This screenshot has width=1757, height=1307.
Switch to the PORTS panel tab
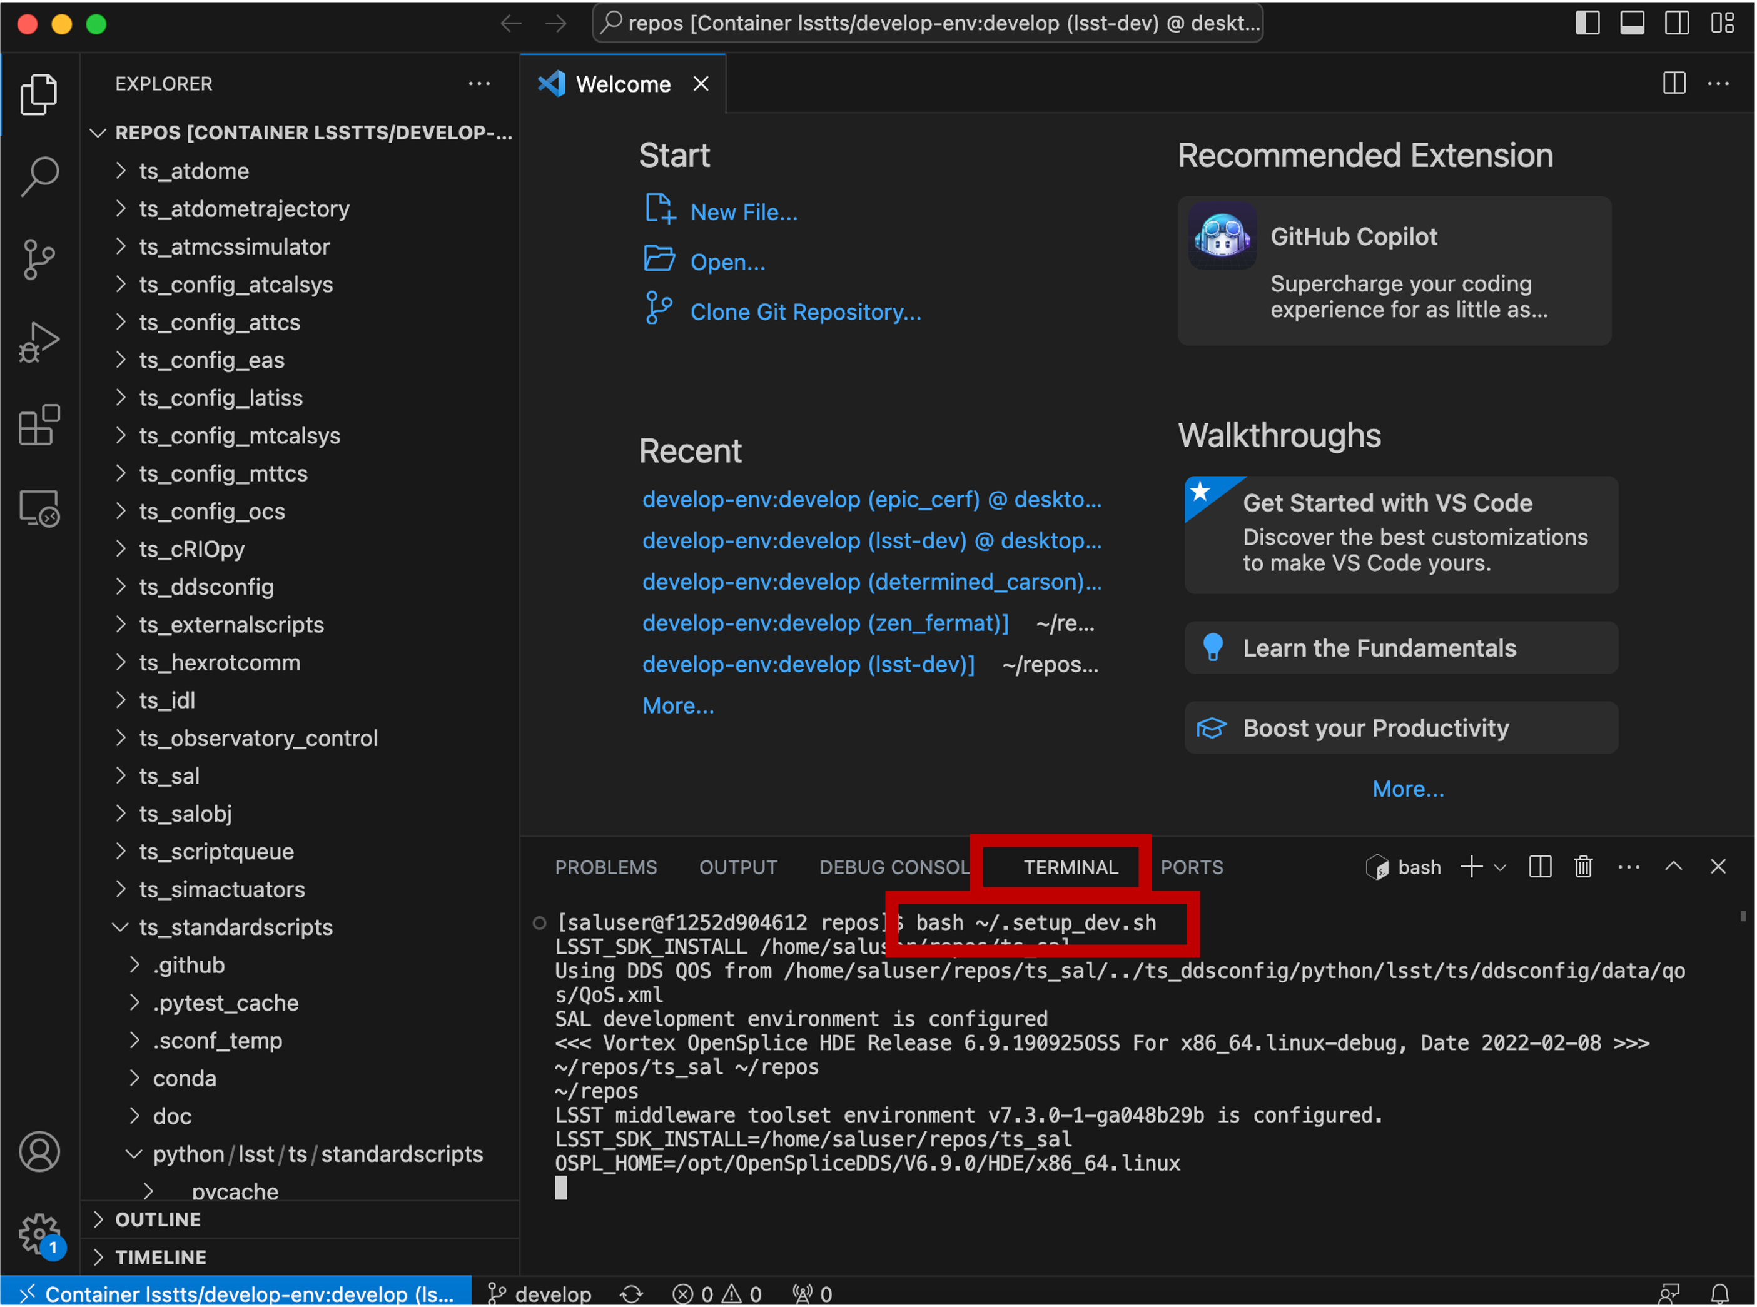[1191, 867]
